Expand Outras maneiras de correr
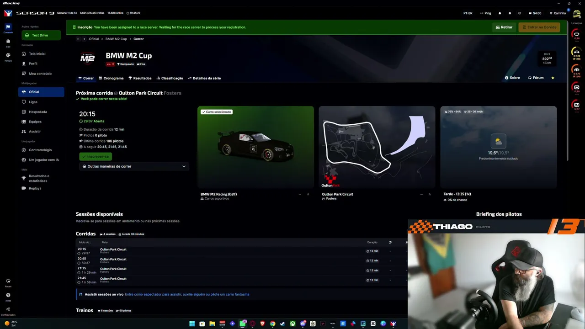The height and width of the screenshot is (329, 585). click(x=134, y=166)
